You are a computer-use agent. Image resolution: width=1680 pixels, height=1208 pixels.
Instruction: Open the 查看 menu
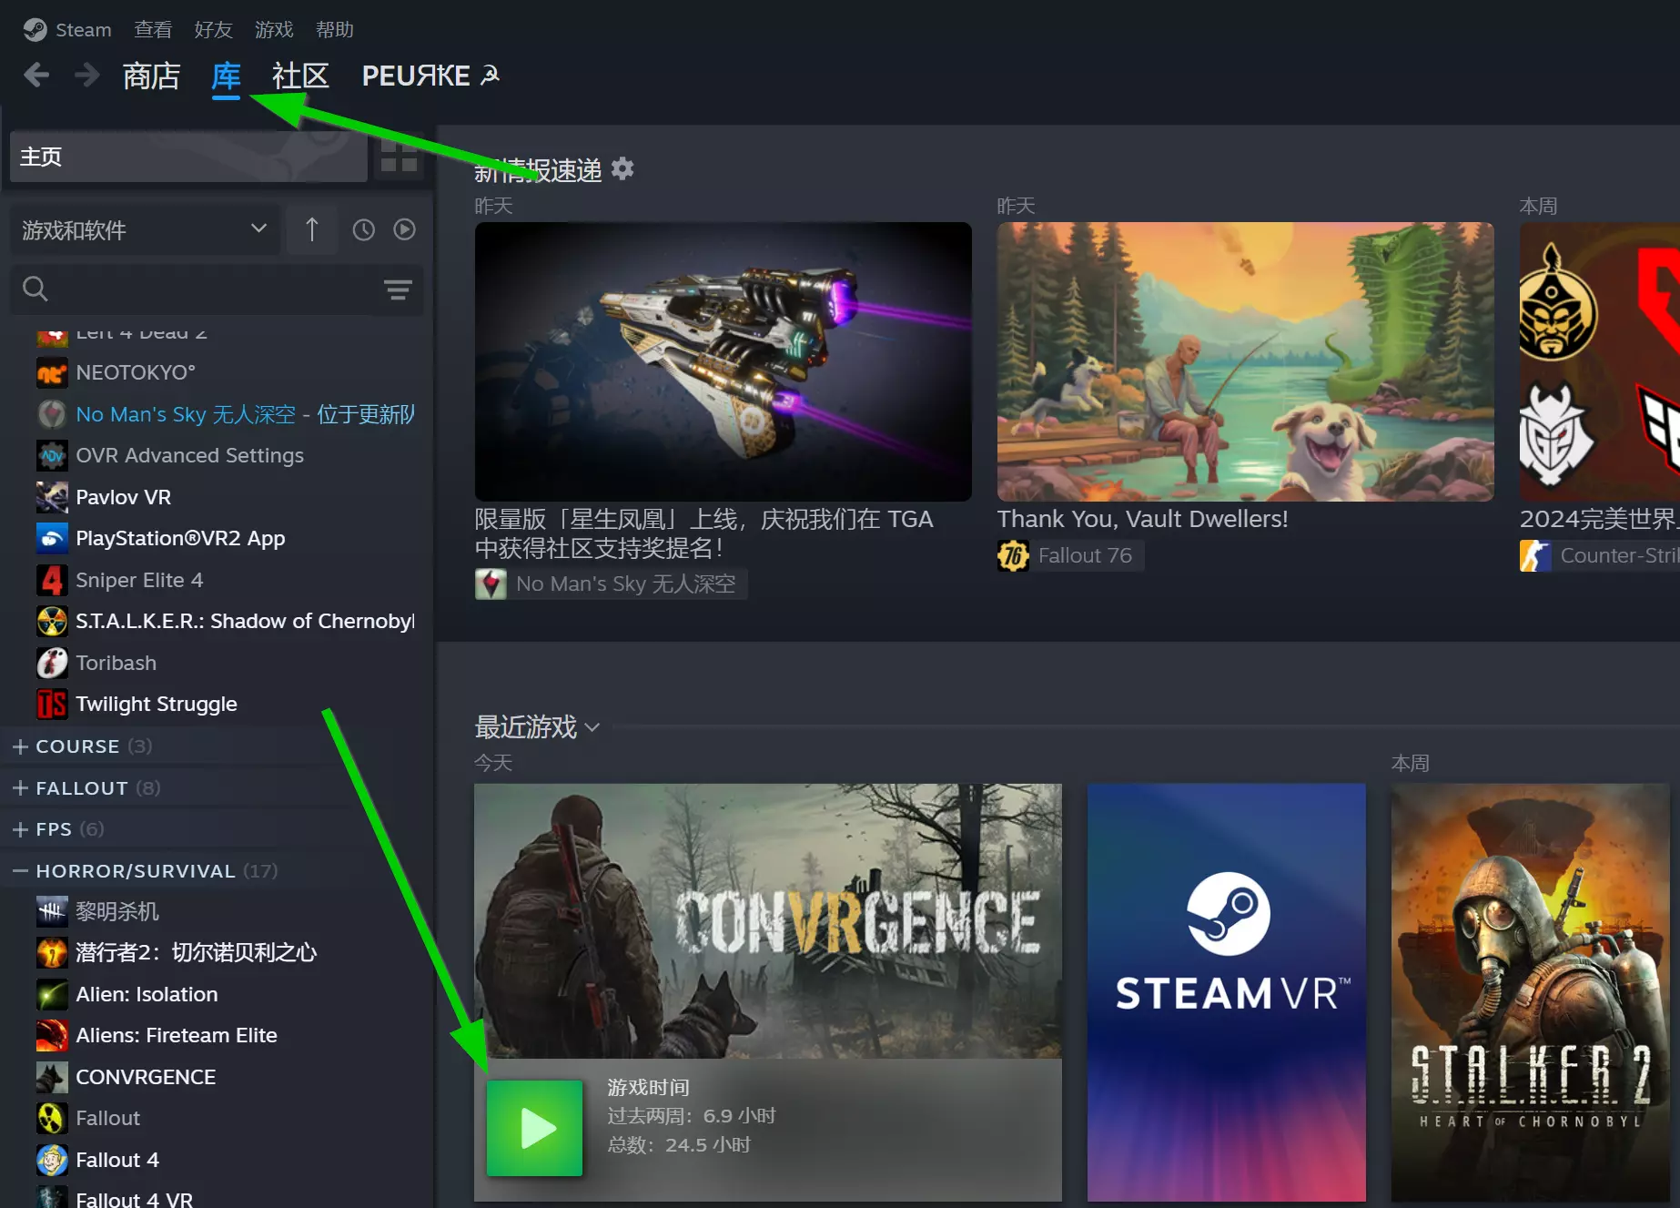click(x=153, y=30)
